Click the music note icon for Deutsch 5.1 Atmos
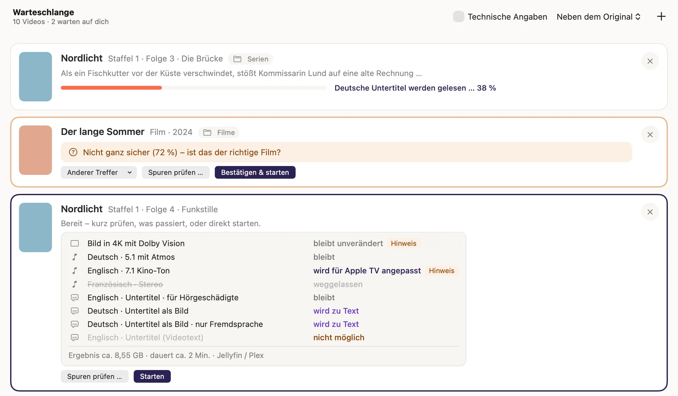 tap(75, 257)
